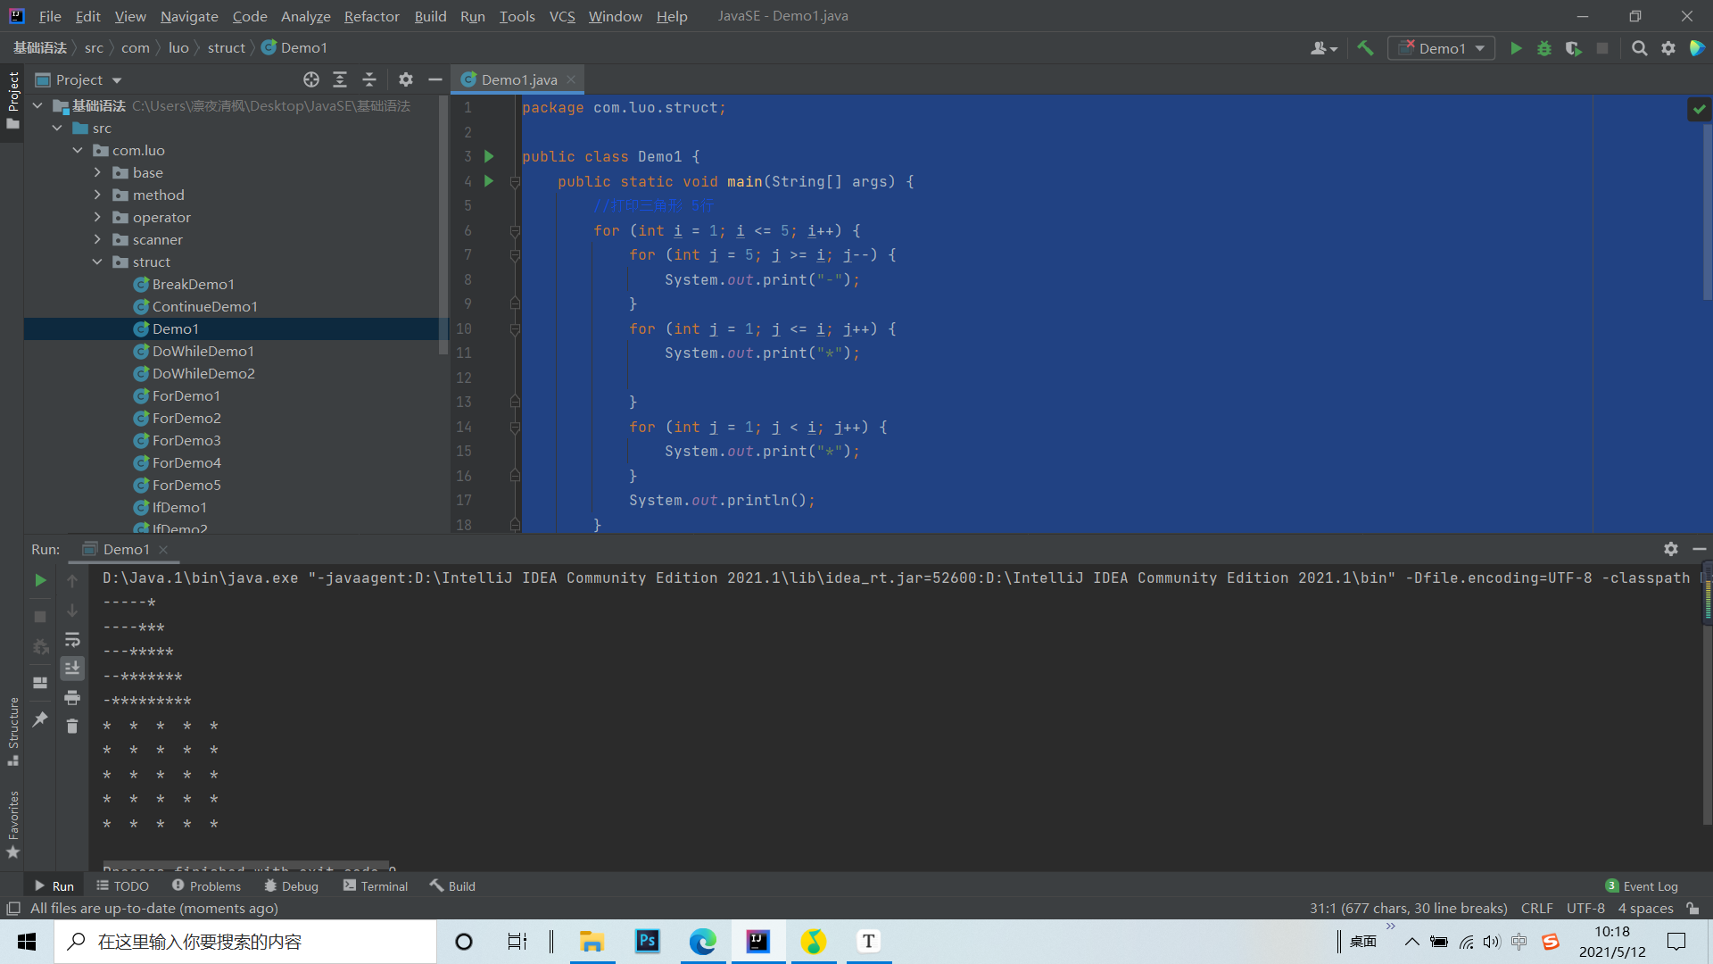Expand the operator package folder

point(97,217)
